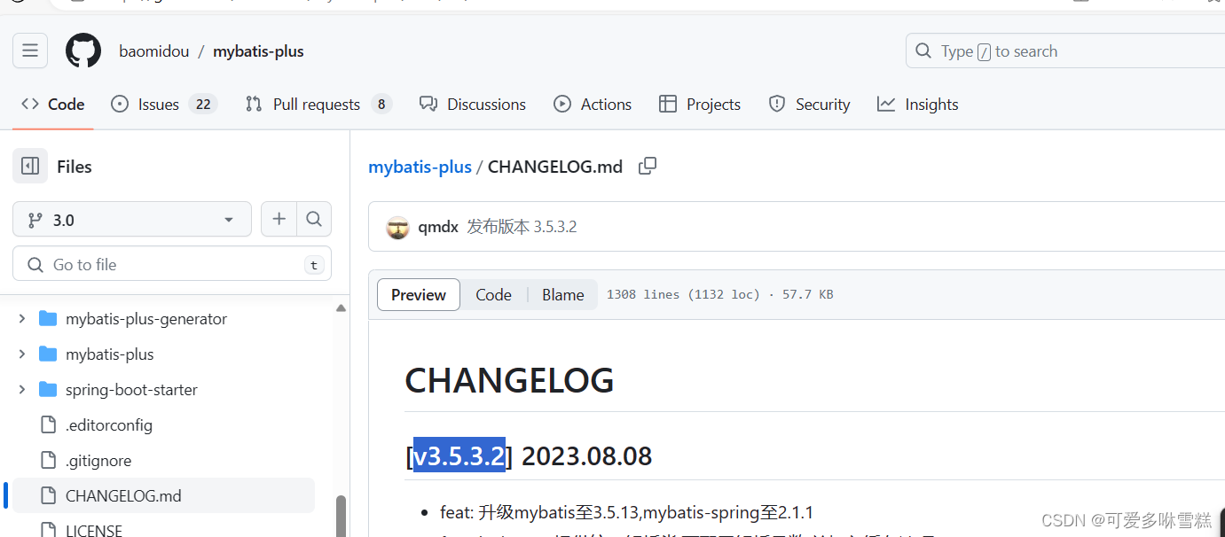Select the Preview tab of CHANGELOG.md

[x=418, y=294]
